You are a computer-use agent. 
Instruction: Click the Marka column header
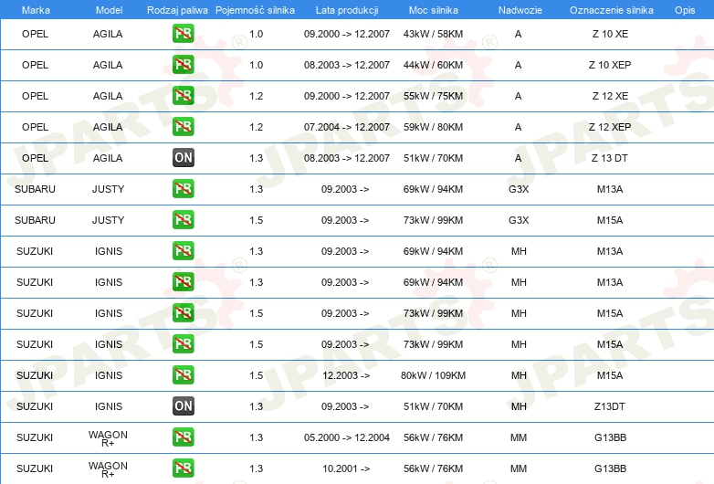point(36,10)
